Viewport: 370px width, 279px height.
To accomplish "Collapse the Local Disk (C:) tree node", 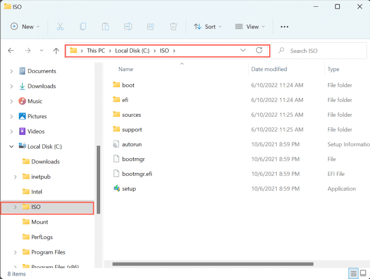I will 12,146.
